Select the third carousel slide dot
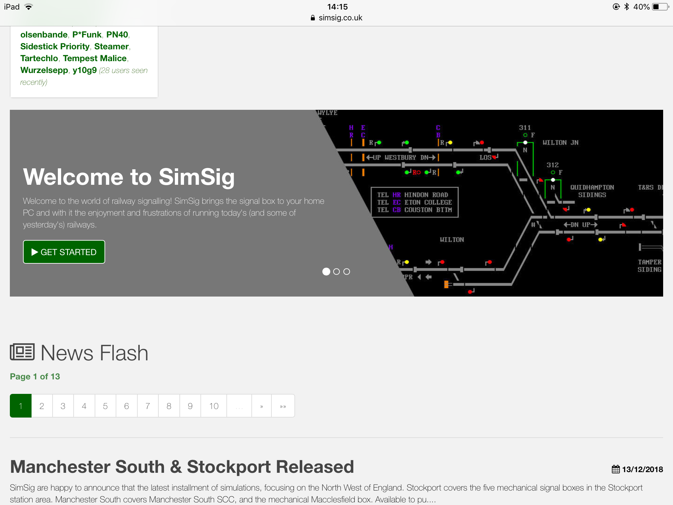The width and height of the screenshot is (673, 505). [x=347, y=272]
